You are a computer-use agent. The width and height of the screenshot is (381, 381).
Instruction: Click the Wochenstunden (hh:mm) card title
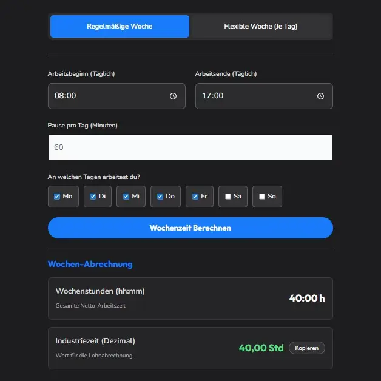pyautogui.click(x=100, y=291)
